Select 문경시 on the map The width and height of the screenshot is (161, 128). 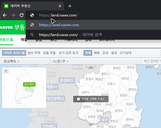pyautogui.click(x=90, y=79)
